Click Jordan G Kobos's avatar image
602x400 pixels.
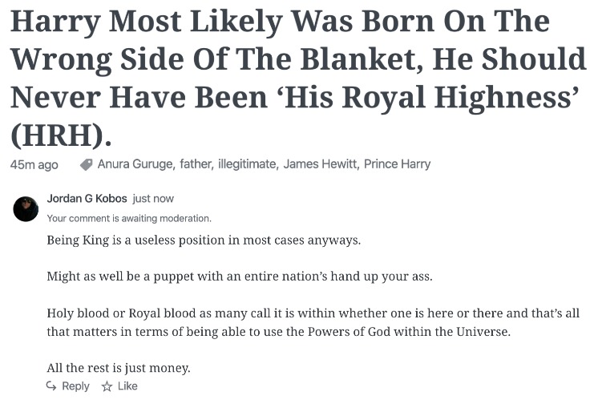click(26, 209)
